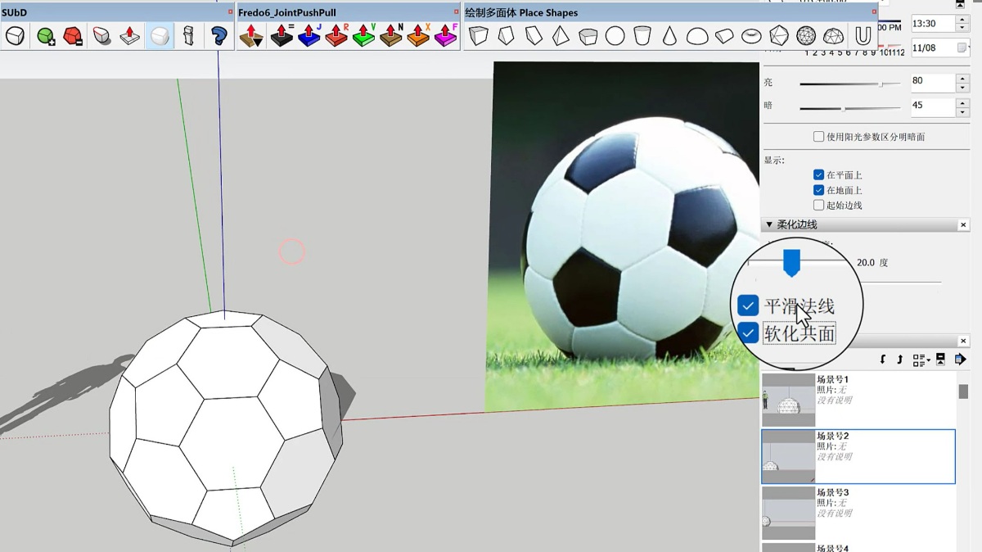Select the magenta Follow Push Pull 'F' tool
Screen dimensions: 982x552
446,36
